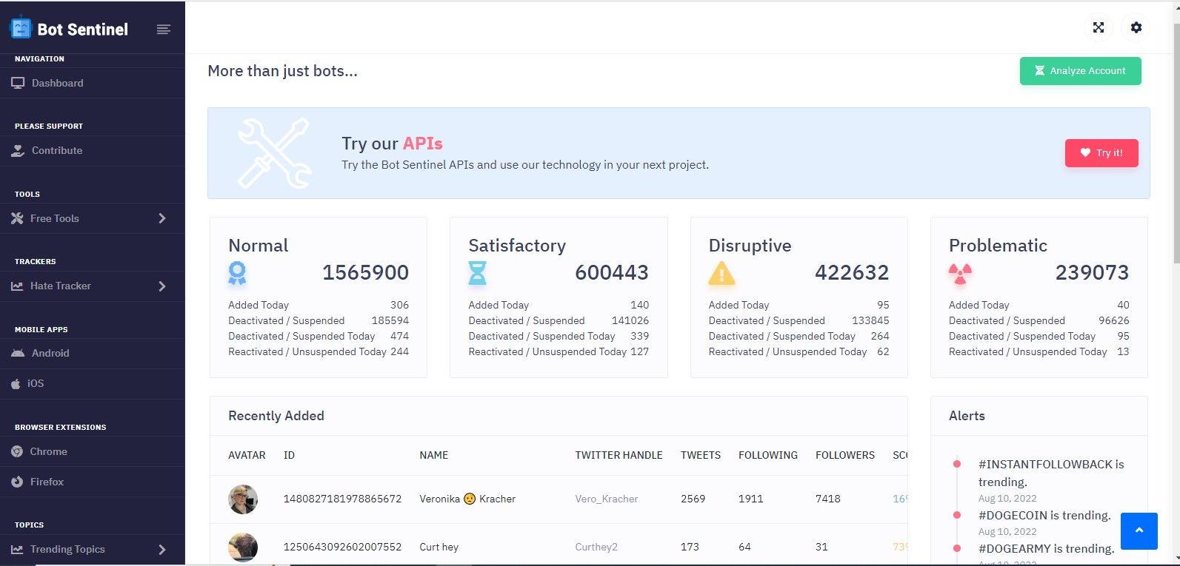Click Curt hey's avatar thumbnail
The width and height of the screenshot is (1180, 566).
[243, 548]
